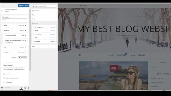This screenshot has width=171, height=96.
Task: Remove the Google translate post menu item
Action: (x=26, y=40)
